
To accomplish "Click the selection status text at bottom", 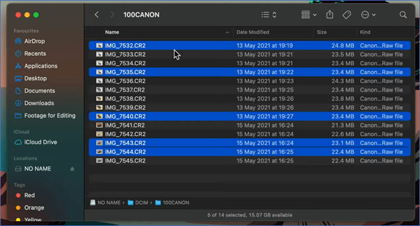I will tap(250, 215).
